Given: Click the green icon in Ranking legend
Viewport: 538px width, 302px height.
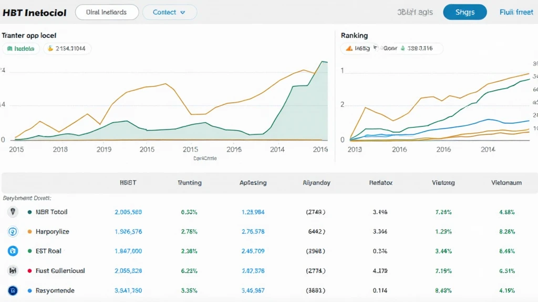Looking at the screenshot, I should tap(402, 49).
